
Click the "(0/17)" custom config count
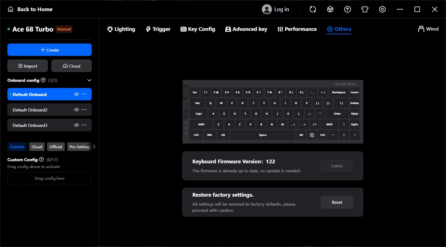pyautogui.click(x=52, y=160)
